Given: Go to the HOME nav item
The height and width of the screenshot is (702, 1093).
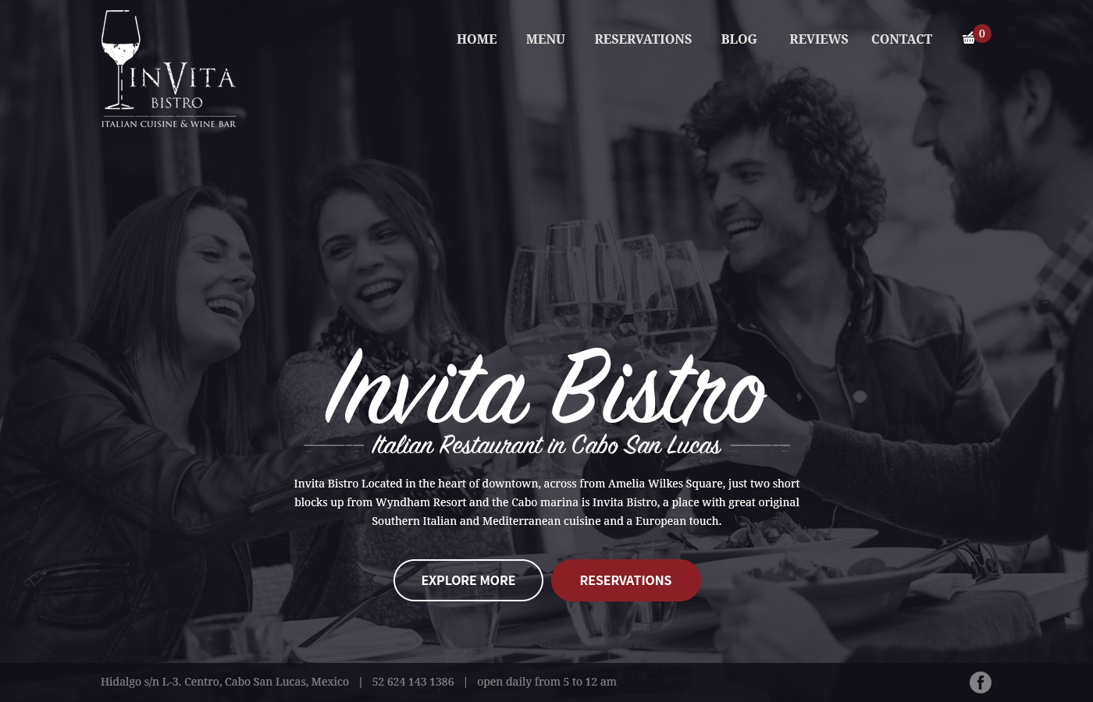Looking at the screenshot, I should pos(476,39).
